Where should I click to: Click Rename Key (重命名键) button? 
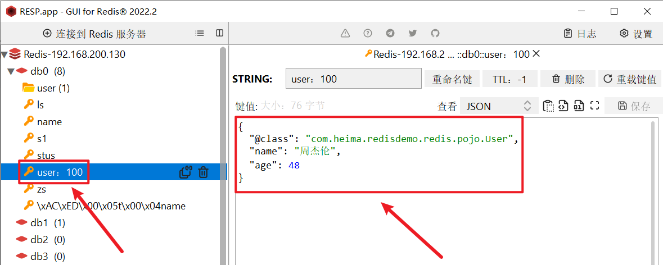452,79
